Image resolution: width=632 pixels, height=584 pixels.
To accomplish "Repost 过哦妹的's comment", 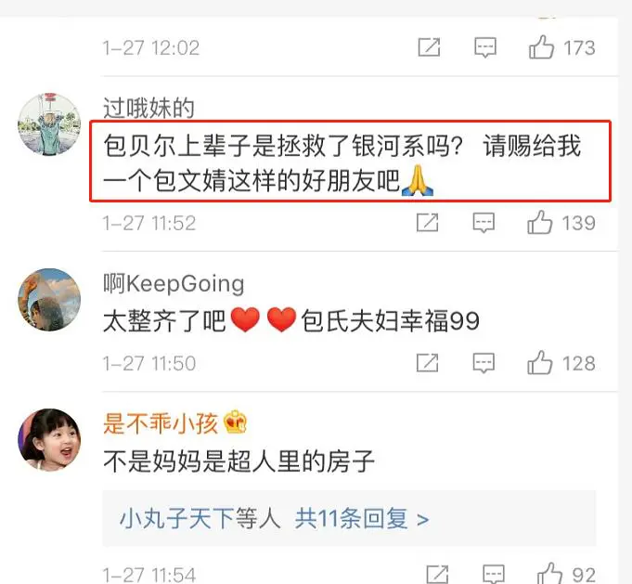I will (427, 222).
